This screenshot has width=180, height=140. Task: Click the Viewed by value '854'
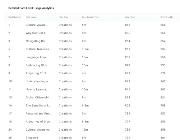128,41
